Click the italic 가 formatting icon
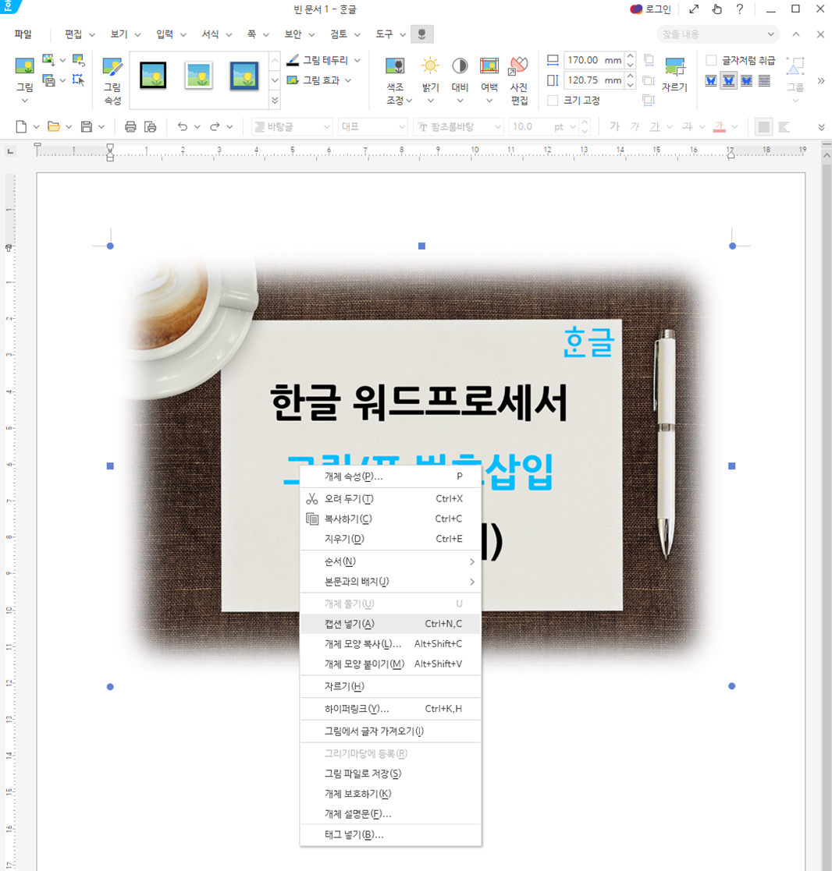The width and height of the screenshot is (832, 871). [x=635, y=126]
